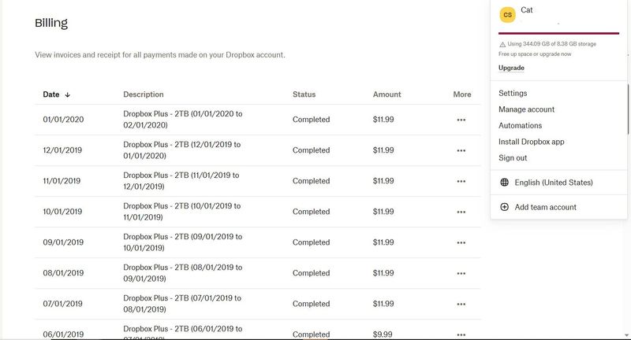Screen dimensions: 631x340
Task: Sign out of the account
Action: [x=513, y=157]
